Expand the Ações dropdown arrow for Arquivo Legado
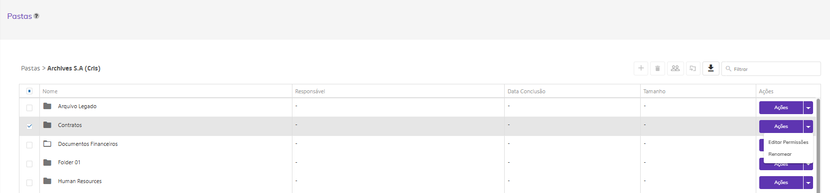Screen dimensions: 830x193 tap(808, 108)
